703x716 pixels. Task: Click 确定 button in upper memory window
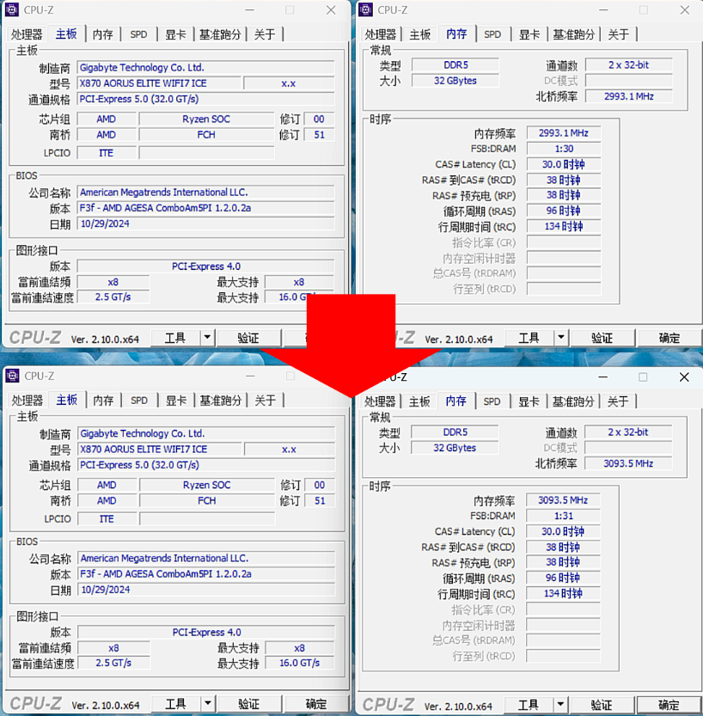tap(669, 338)
